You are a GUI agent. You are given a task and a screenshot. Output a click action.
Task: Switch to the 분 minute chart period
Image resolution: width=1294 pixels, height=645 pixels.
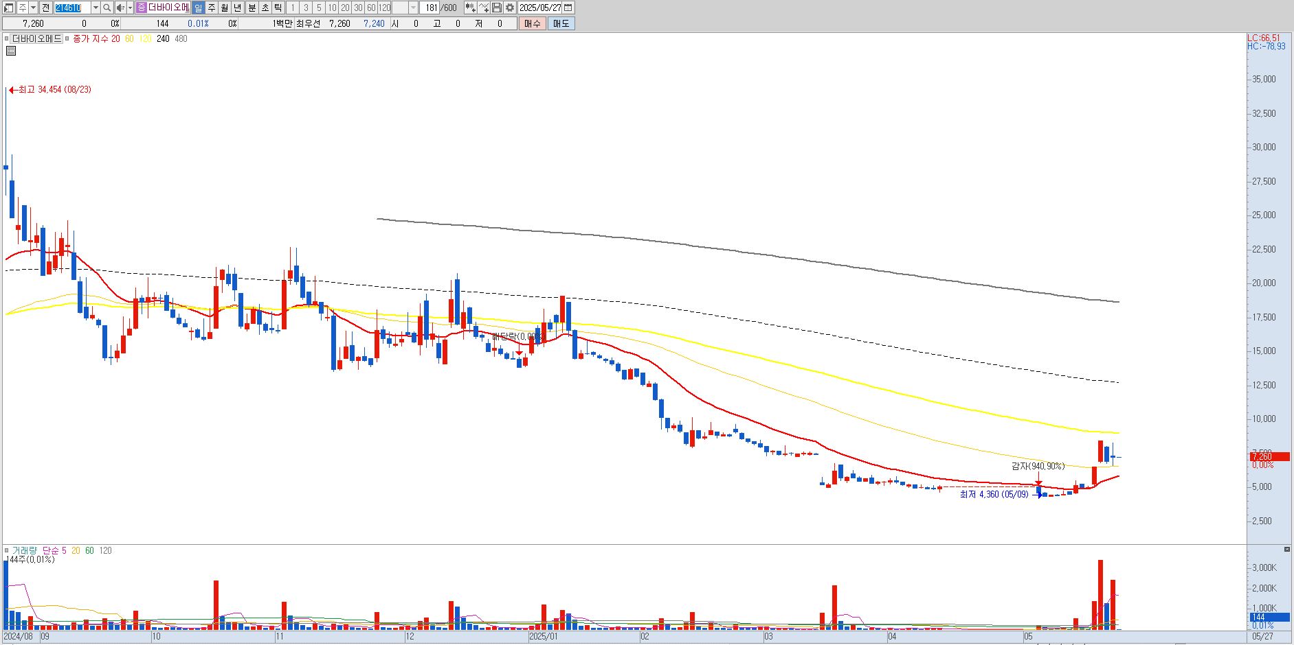[252, 8]
